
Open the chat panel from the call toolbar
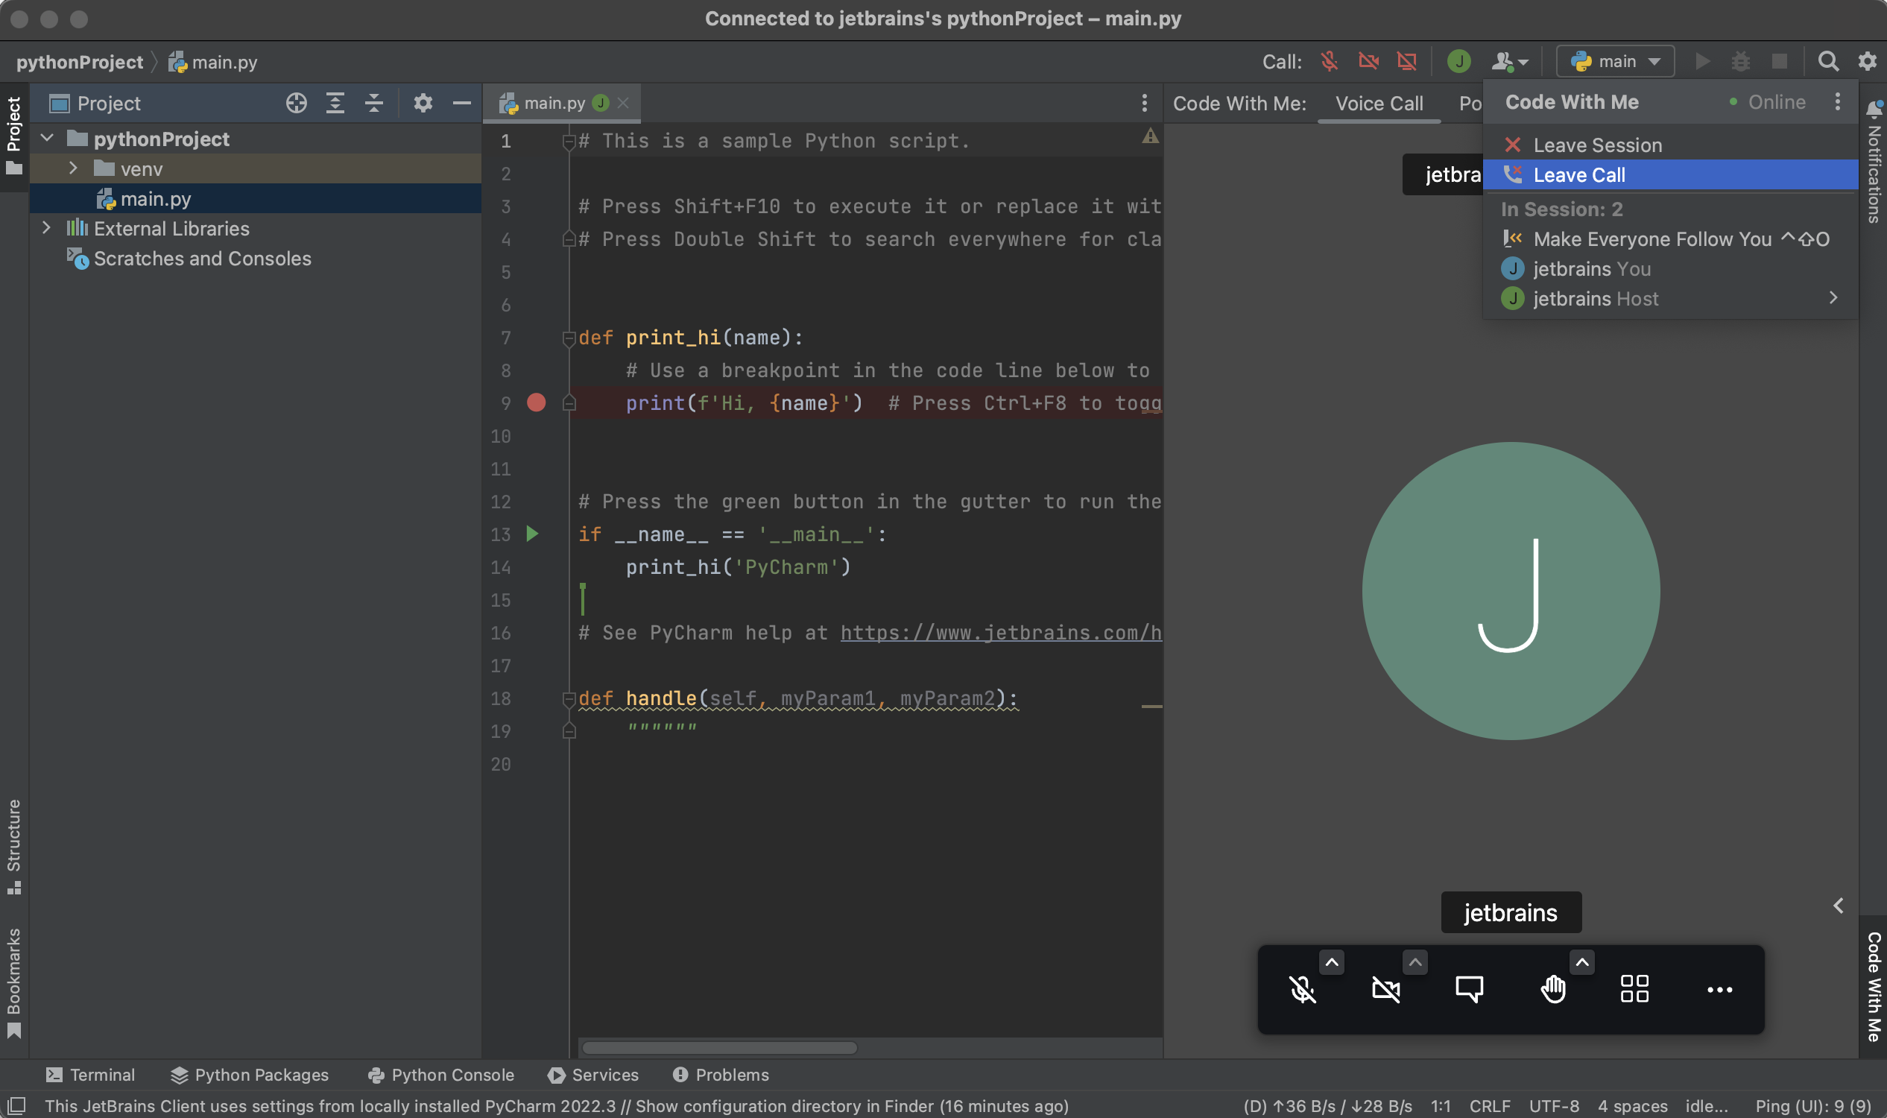click(x=1469, y=989)
